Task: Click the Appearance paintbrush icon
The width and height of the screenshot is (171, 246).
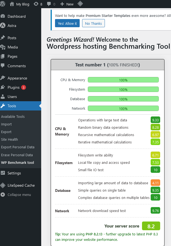Action: [x=3, y=78]
